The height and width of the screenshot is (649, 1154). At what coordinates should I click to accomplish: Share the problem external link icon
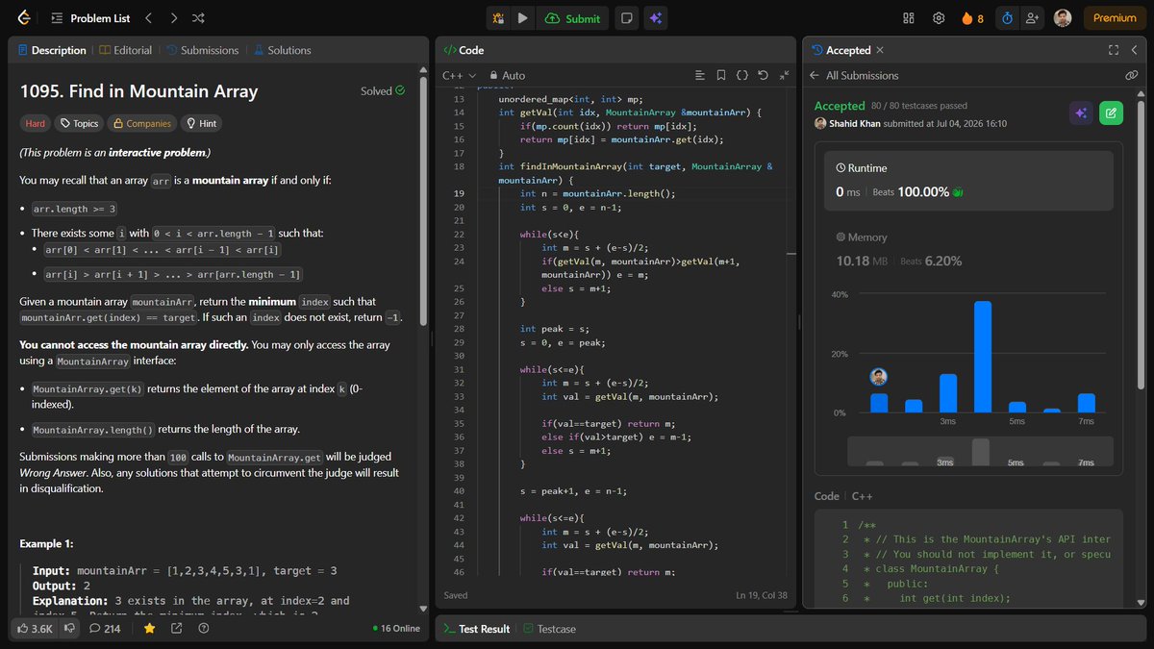[177, 628]
